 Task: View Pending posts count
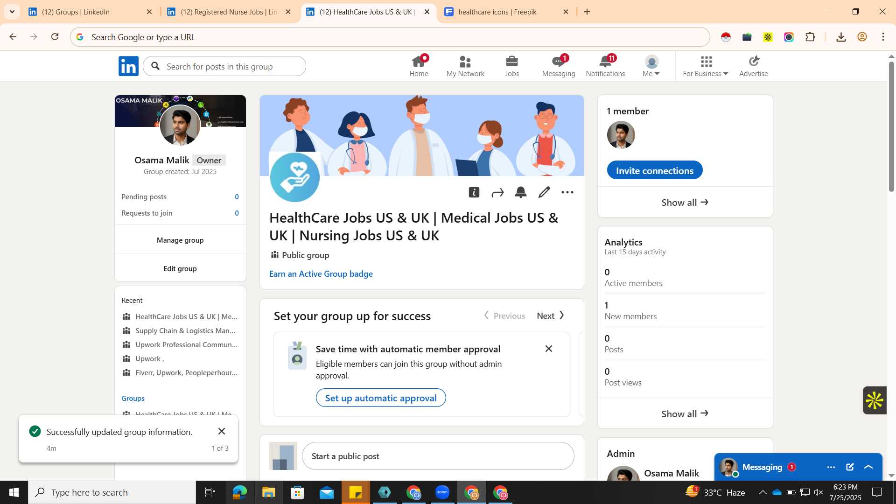tap(180, 196)
